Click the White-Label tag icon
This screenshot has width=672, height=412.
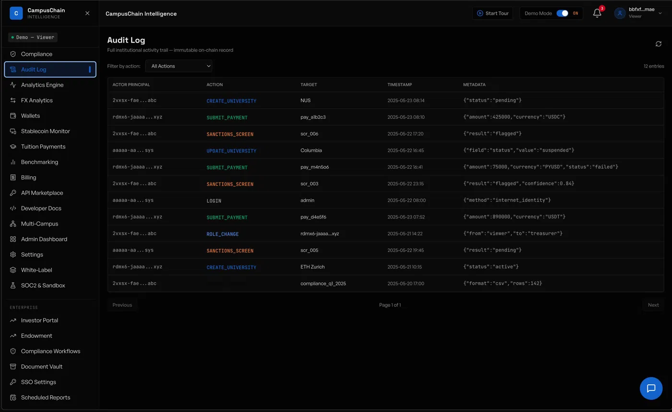coord(13,270)
